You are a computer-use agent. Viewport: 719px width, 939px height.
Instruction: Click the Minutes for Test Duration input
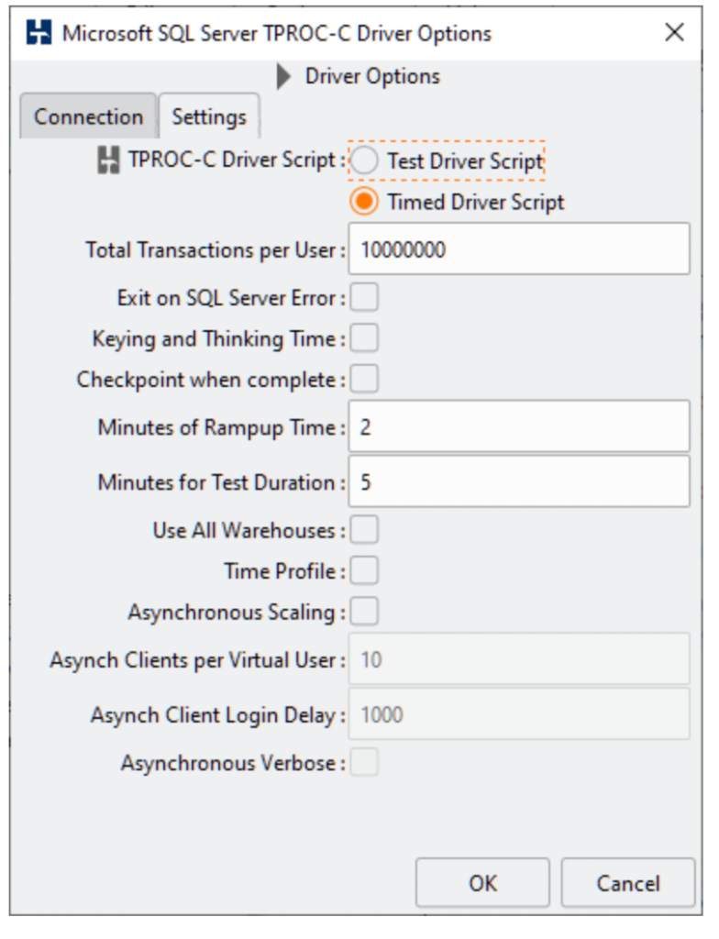tap(519, 481)
